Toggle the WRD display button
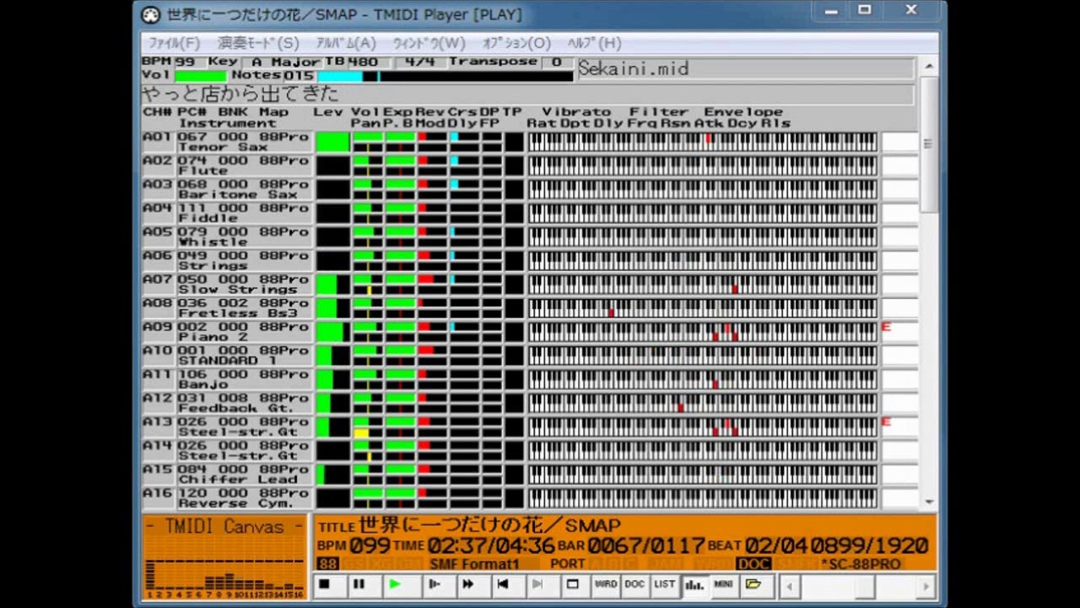Screen dimensions: 1080x608 (606, 584)
